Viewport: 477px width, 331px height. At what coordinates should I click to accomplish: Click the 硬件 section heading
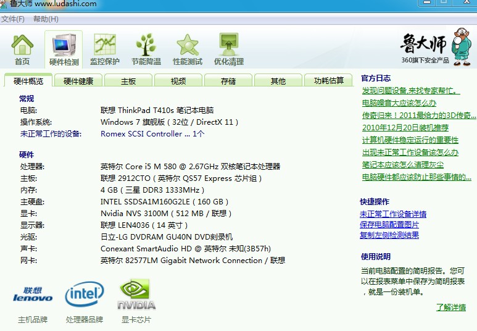point(27,154)
